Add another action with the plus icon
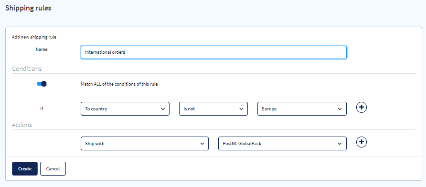This screenshot has width=426, height=187. (x=362, y=142)
